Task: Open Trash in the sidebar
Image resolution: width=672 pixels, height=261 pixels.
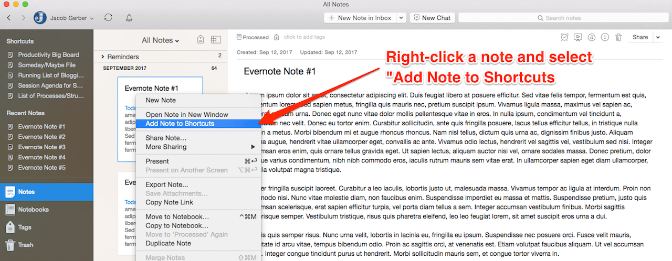Action: 47,245
